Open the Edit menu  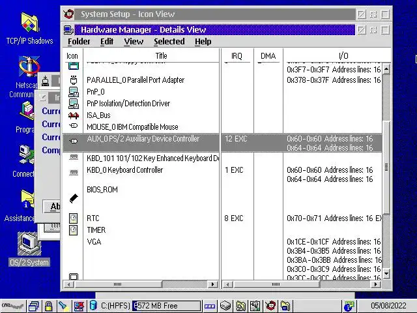pyautogui.click(x=107, y=42)
